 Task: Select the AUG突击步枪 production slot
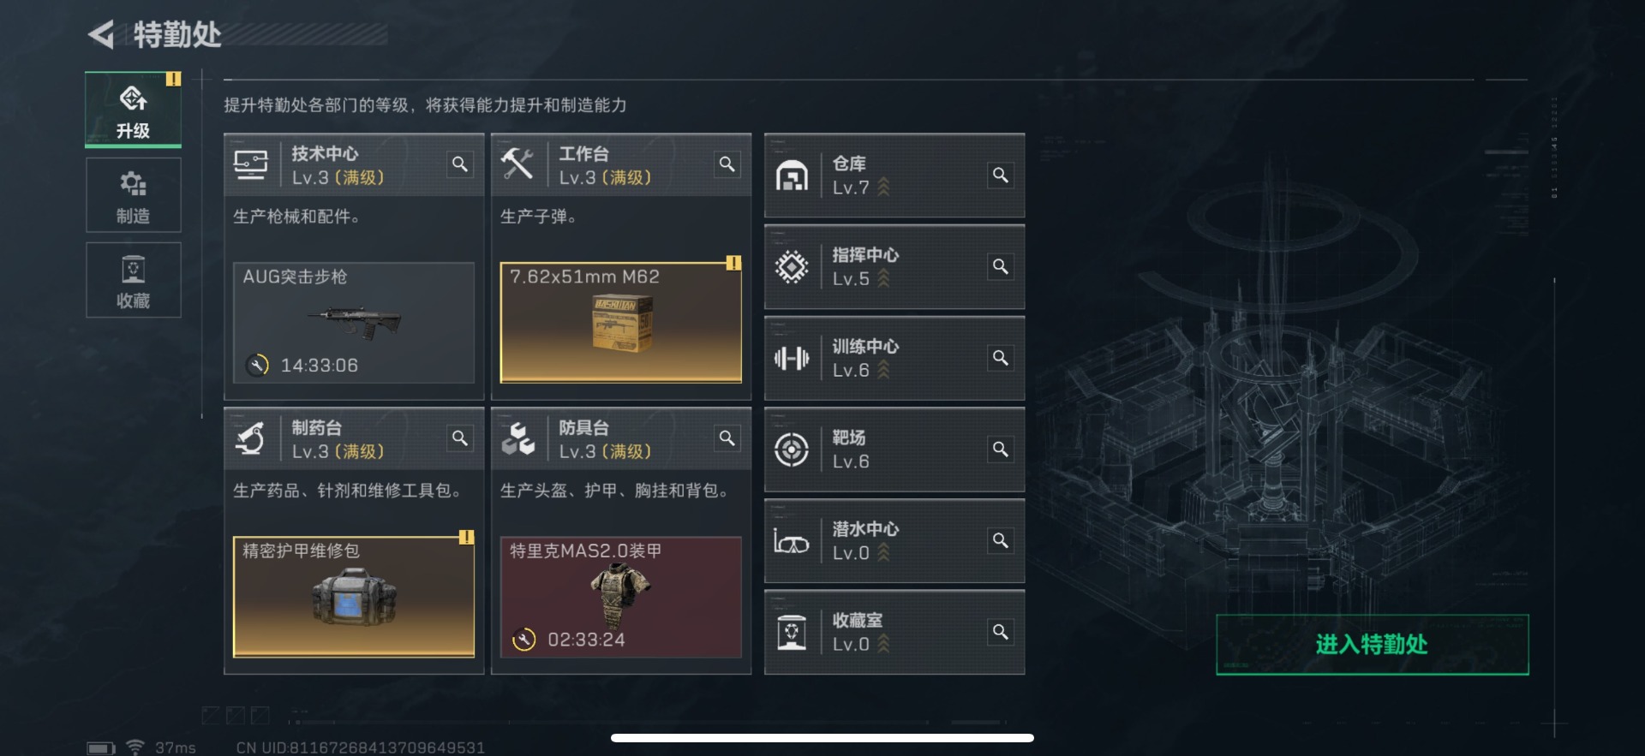[x=354, y=323]
